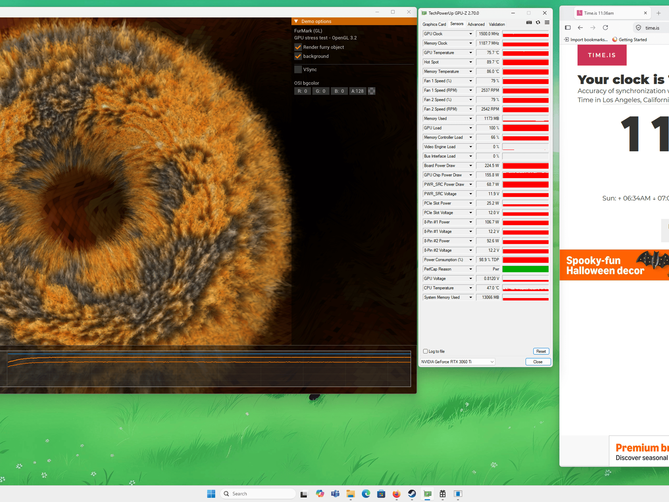This screenshot has height=502, width=669.
Task: Open Microsoft Teams from the taskbar
Action: [x=335, y=494]
